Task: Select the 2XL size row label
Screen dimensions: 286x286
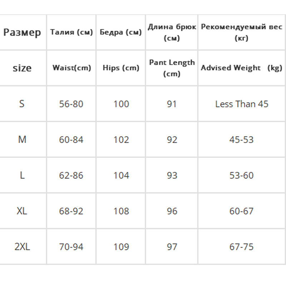Action: (22, 247)
